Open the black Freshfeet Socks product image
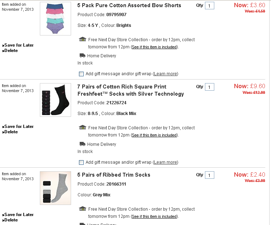The image size is (271, 225). [55, 100]
